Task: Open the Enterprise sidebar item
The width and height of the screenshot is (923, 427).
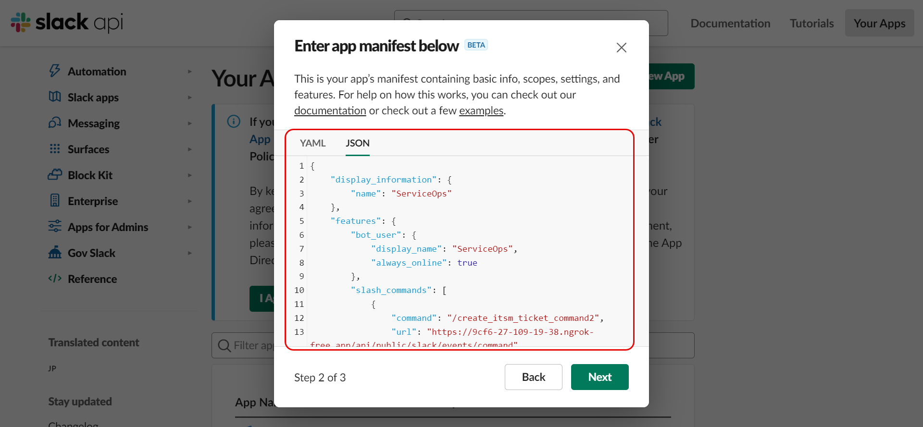Action: tap(93, 201)
